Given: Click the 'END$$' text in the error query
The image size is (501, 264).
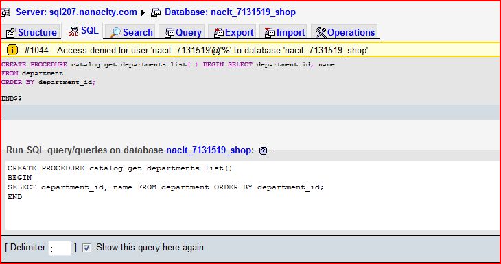Looking at the screenshot, I should point(12,98).
